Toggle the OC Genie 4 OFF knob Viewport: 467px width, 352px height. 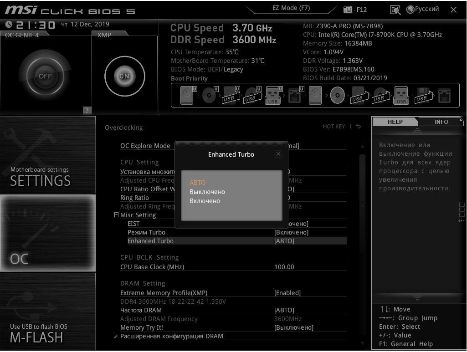45,76
